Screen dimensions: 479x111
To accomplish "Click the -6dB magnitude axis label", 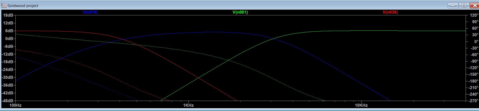I will click(x=8, y=46).
